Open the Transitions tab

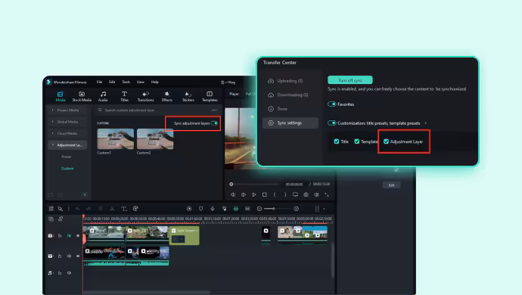(x=145, y=96)
